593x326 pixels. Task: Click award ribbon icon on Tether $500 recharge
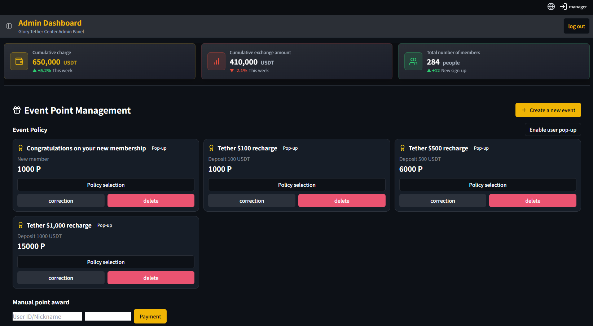coord(403,148)
